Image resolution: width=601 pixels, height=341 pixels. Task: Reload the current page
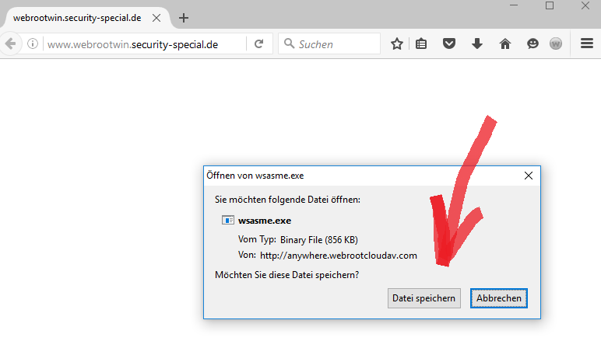coord(258,44)
